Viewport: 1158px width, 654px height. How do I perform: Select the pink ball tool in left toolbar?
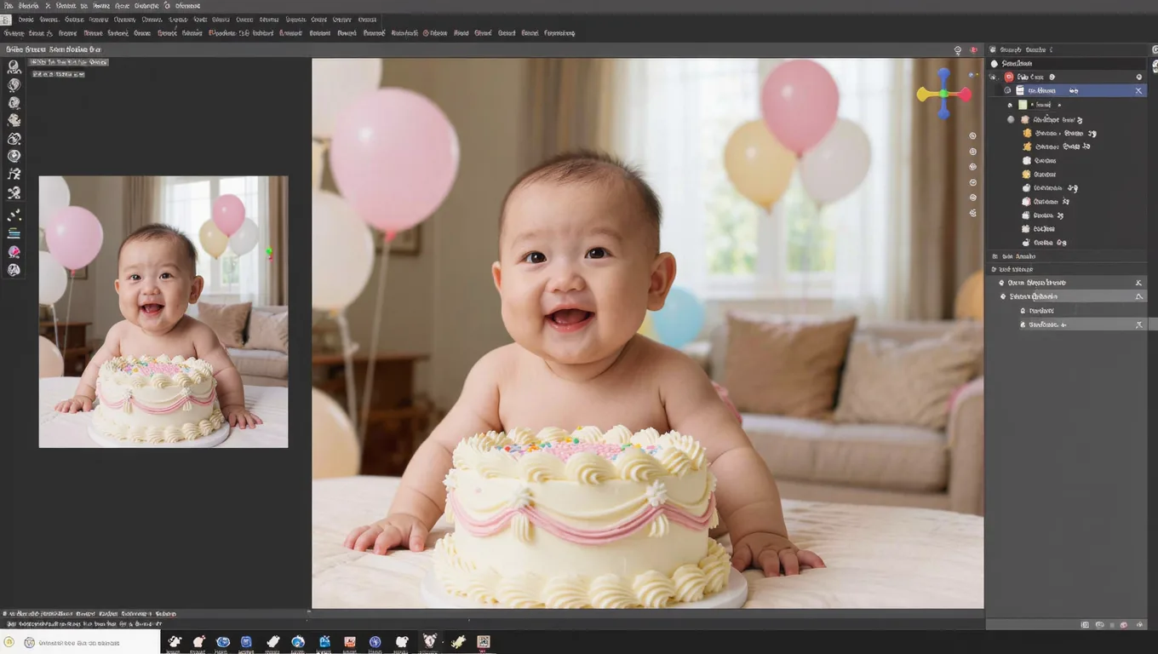[x=14, y=252]
